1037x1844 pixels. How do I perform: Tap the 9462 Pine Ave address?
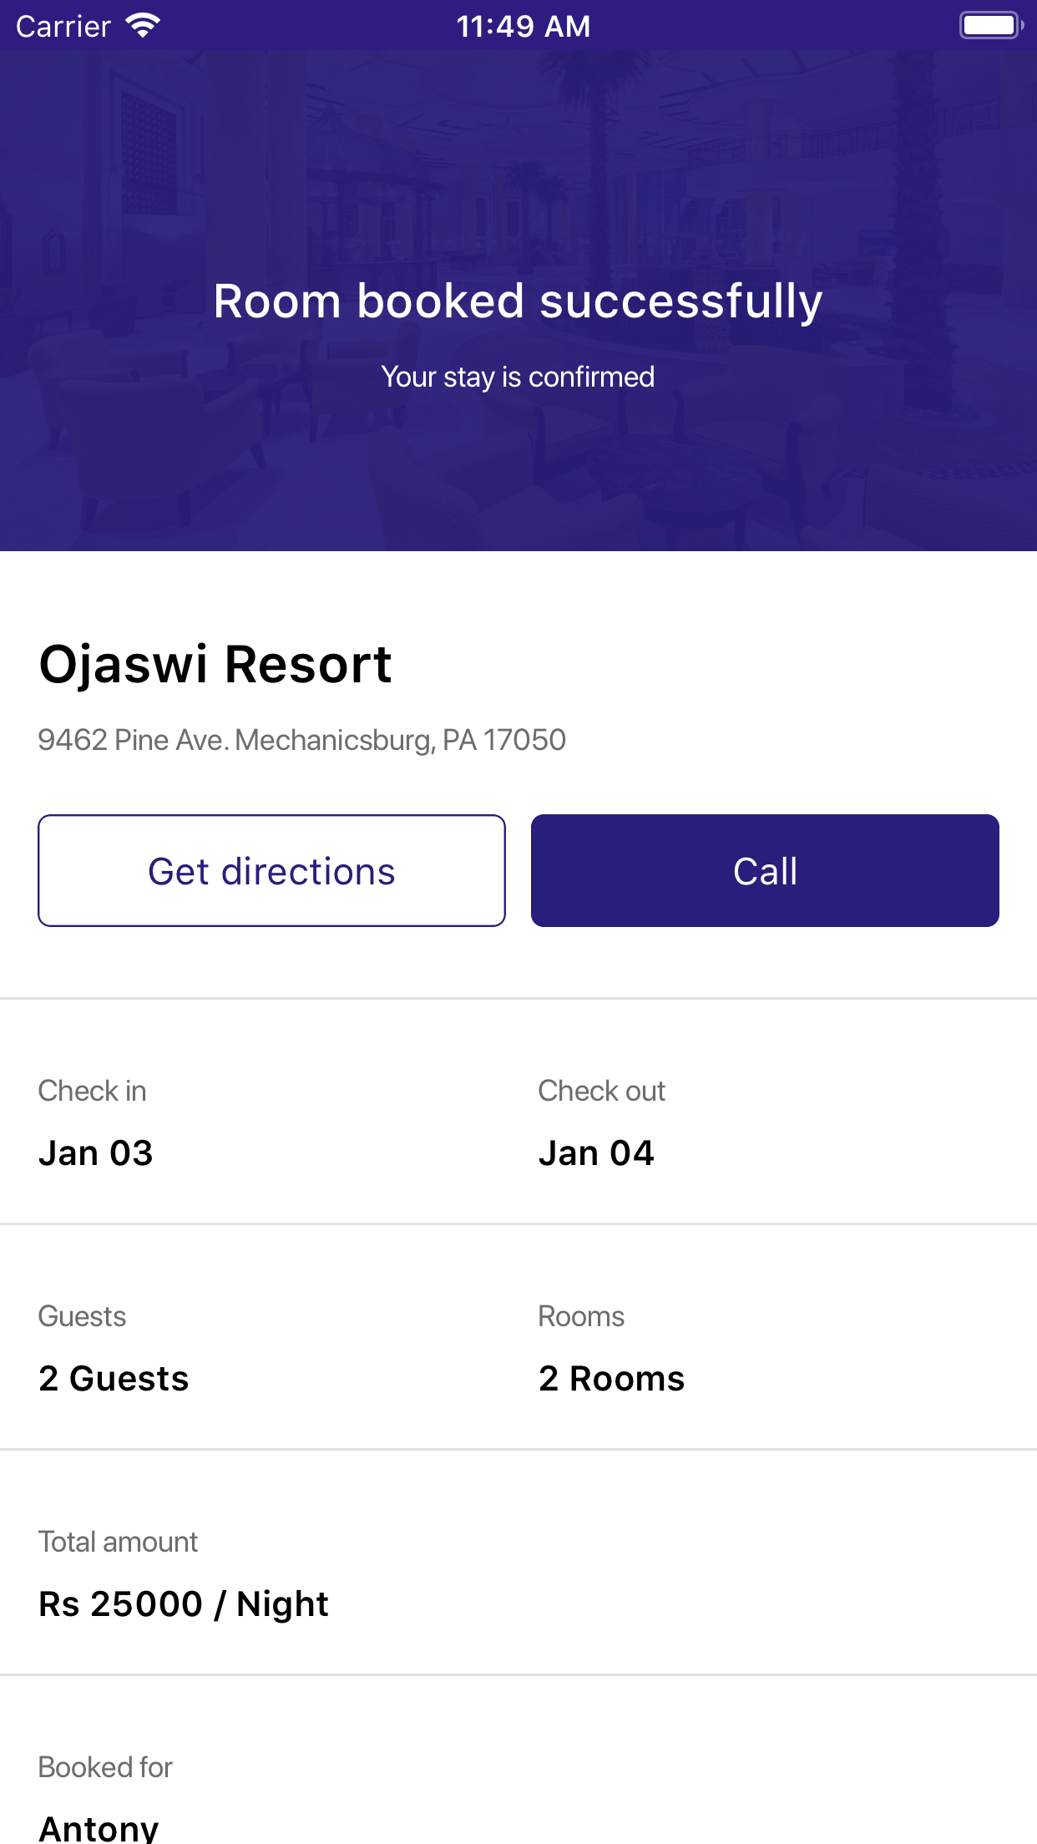pos(301,740)
